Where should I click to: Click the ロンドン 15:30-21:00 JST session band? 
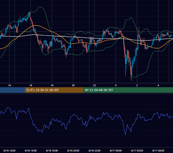(x=54, y=90)
